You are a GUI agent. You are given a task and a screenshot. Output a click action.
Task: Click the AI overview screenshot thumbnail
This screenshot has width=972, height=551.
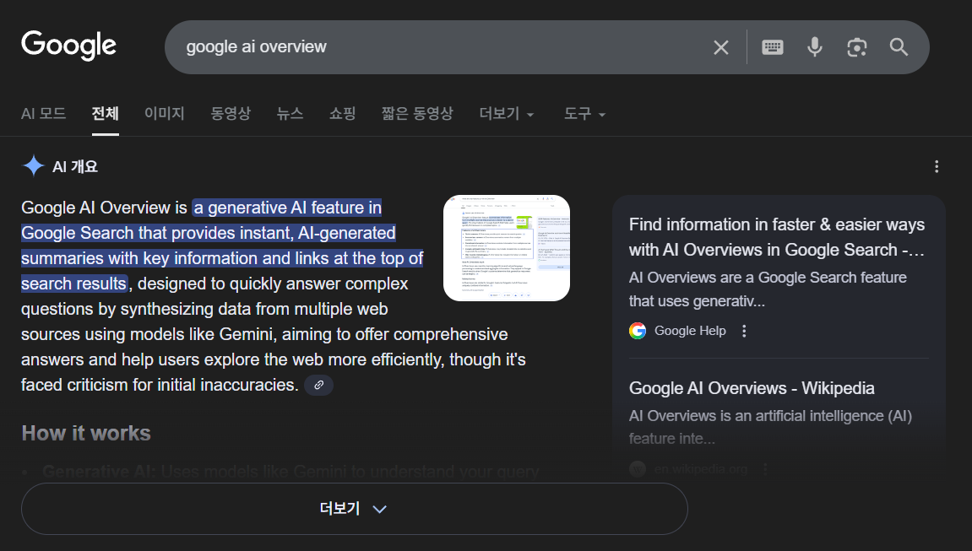[506, 248]
